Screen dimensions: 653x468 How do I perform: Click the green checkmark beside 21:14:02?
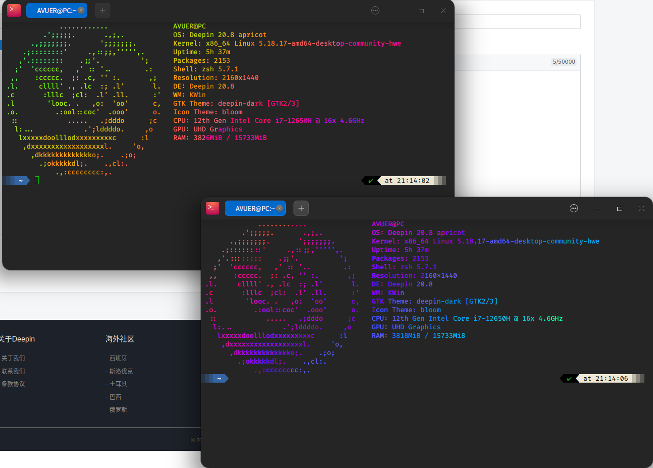click(x=371, y=181)
